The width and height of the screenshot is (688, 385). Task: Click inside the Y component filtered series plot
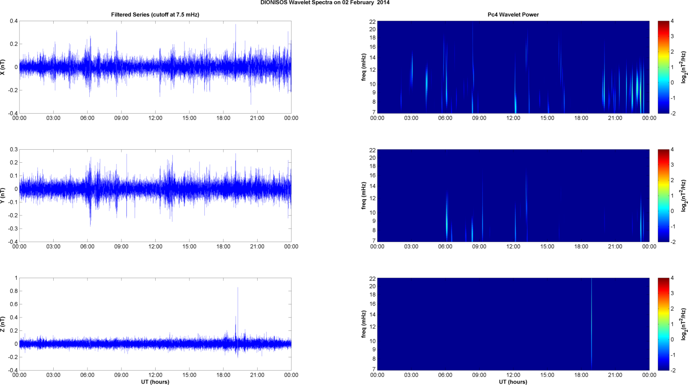(x=155, y=196)
